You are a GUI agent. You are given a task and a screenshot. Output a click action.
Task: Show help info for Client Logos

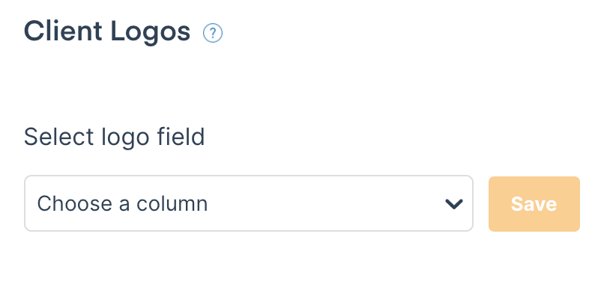pos(213,33)
